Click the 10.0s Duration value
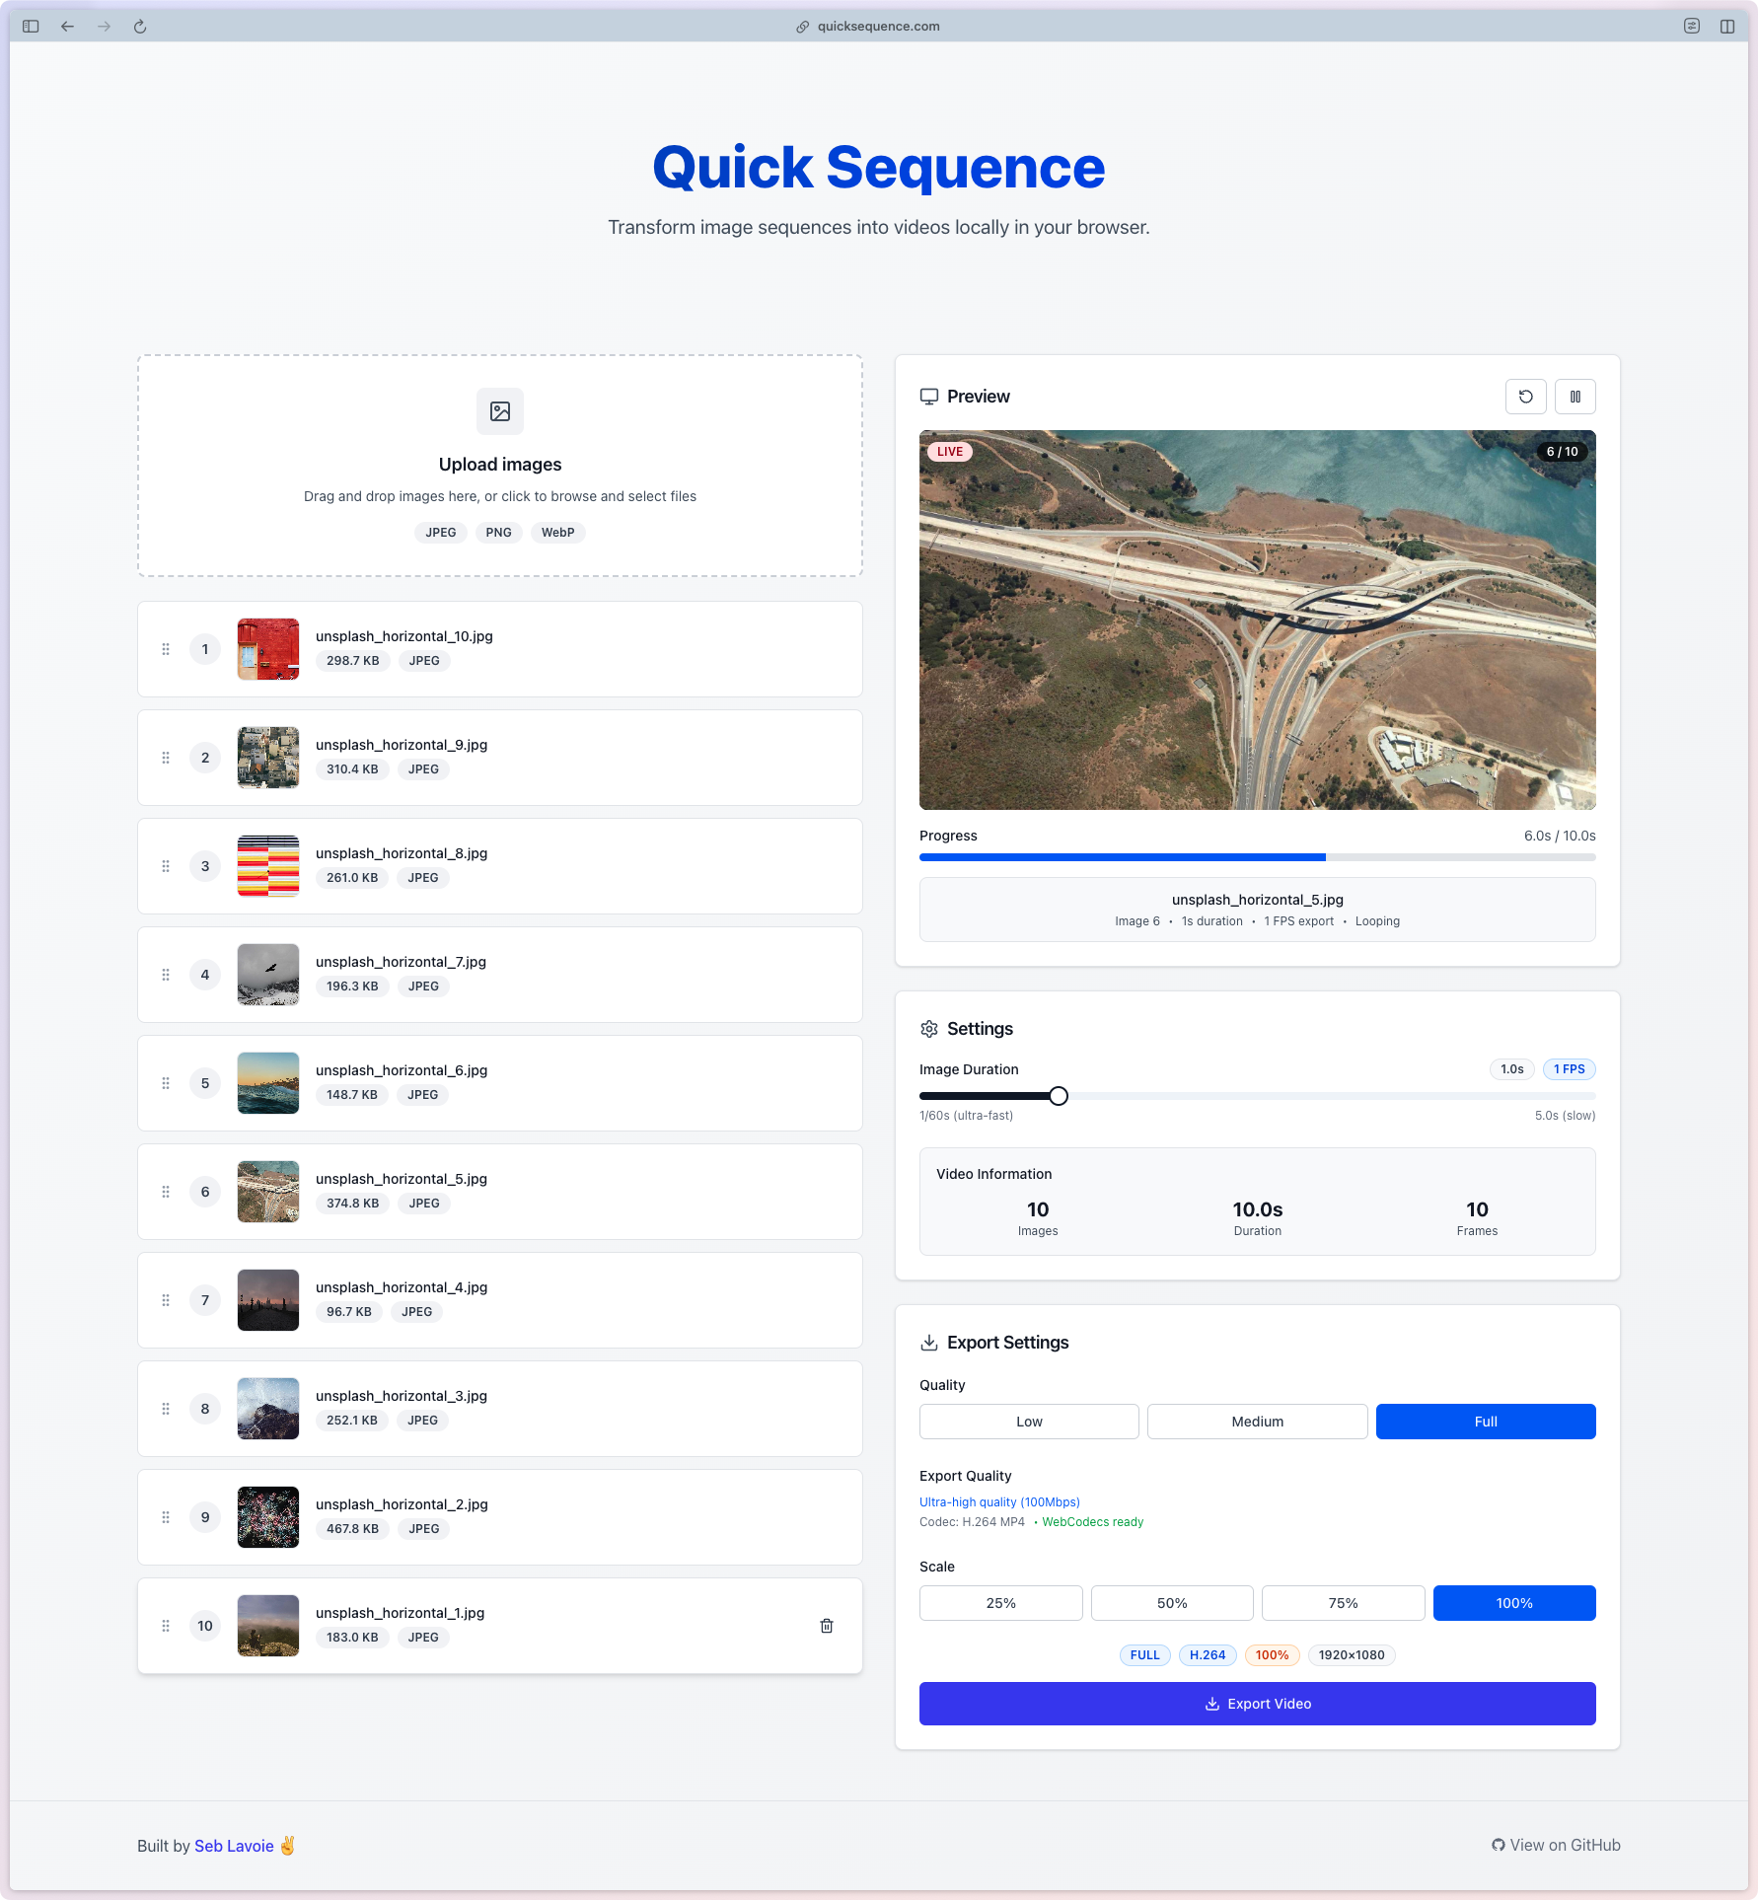The image size is (1758, 1900). coord(1257,1209)
